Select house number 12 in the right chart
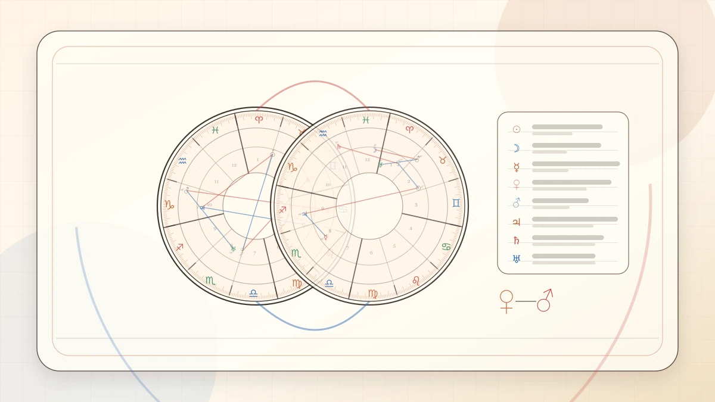 367,159
